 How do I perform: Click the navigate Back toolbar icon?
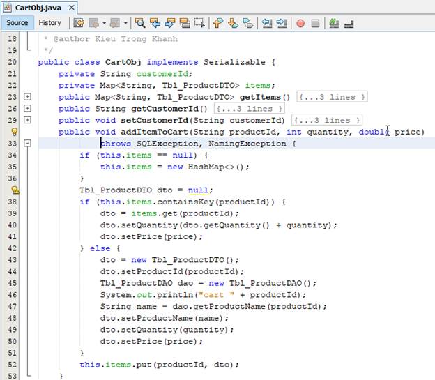94,23
